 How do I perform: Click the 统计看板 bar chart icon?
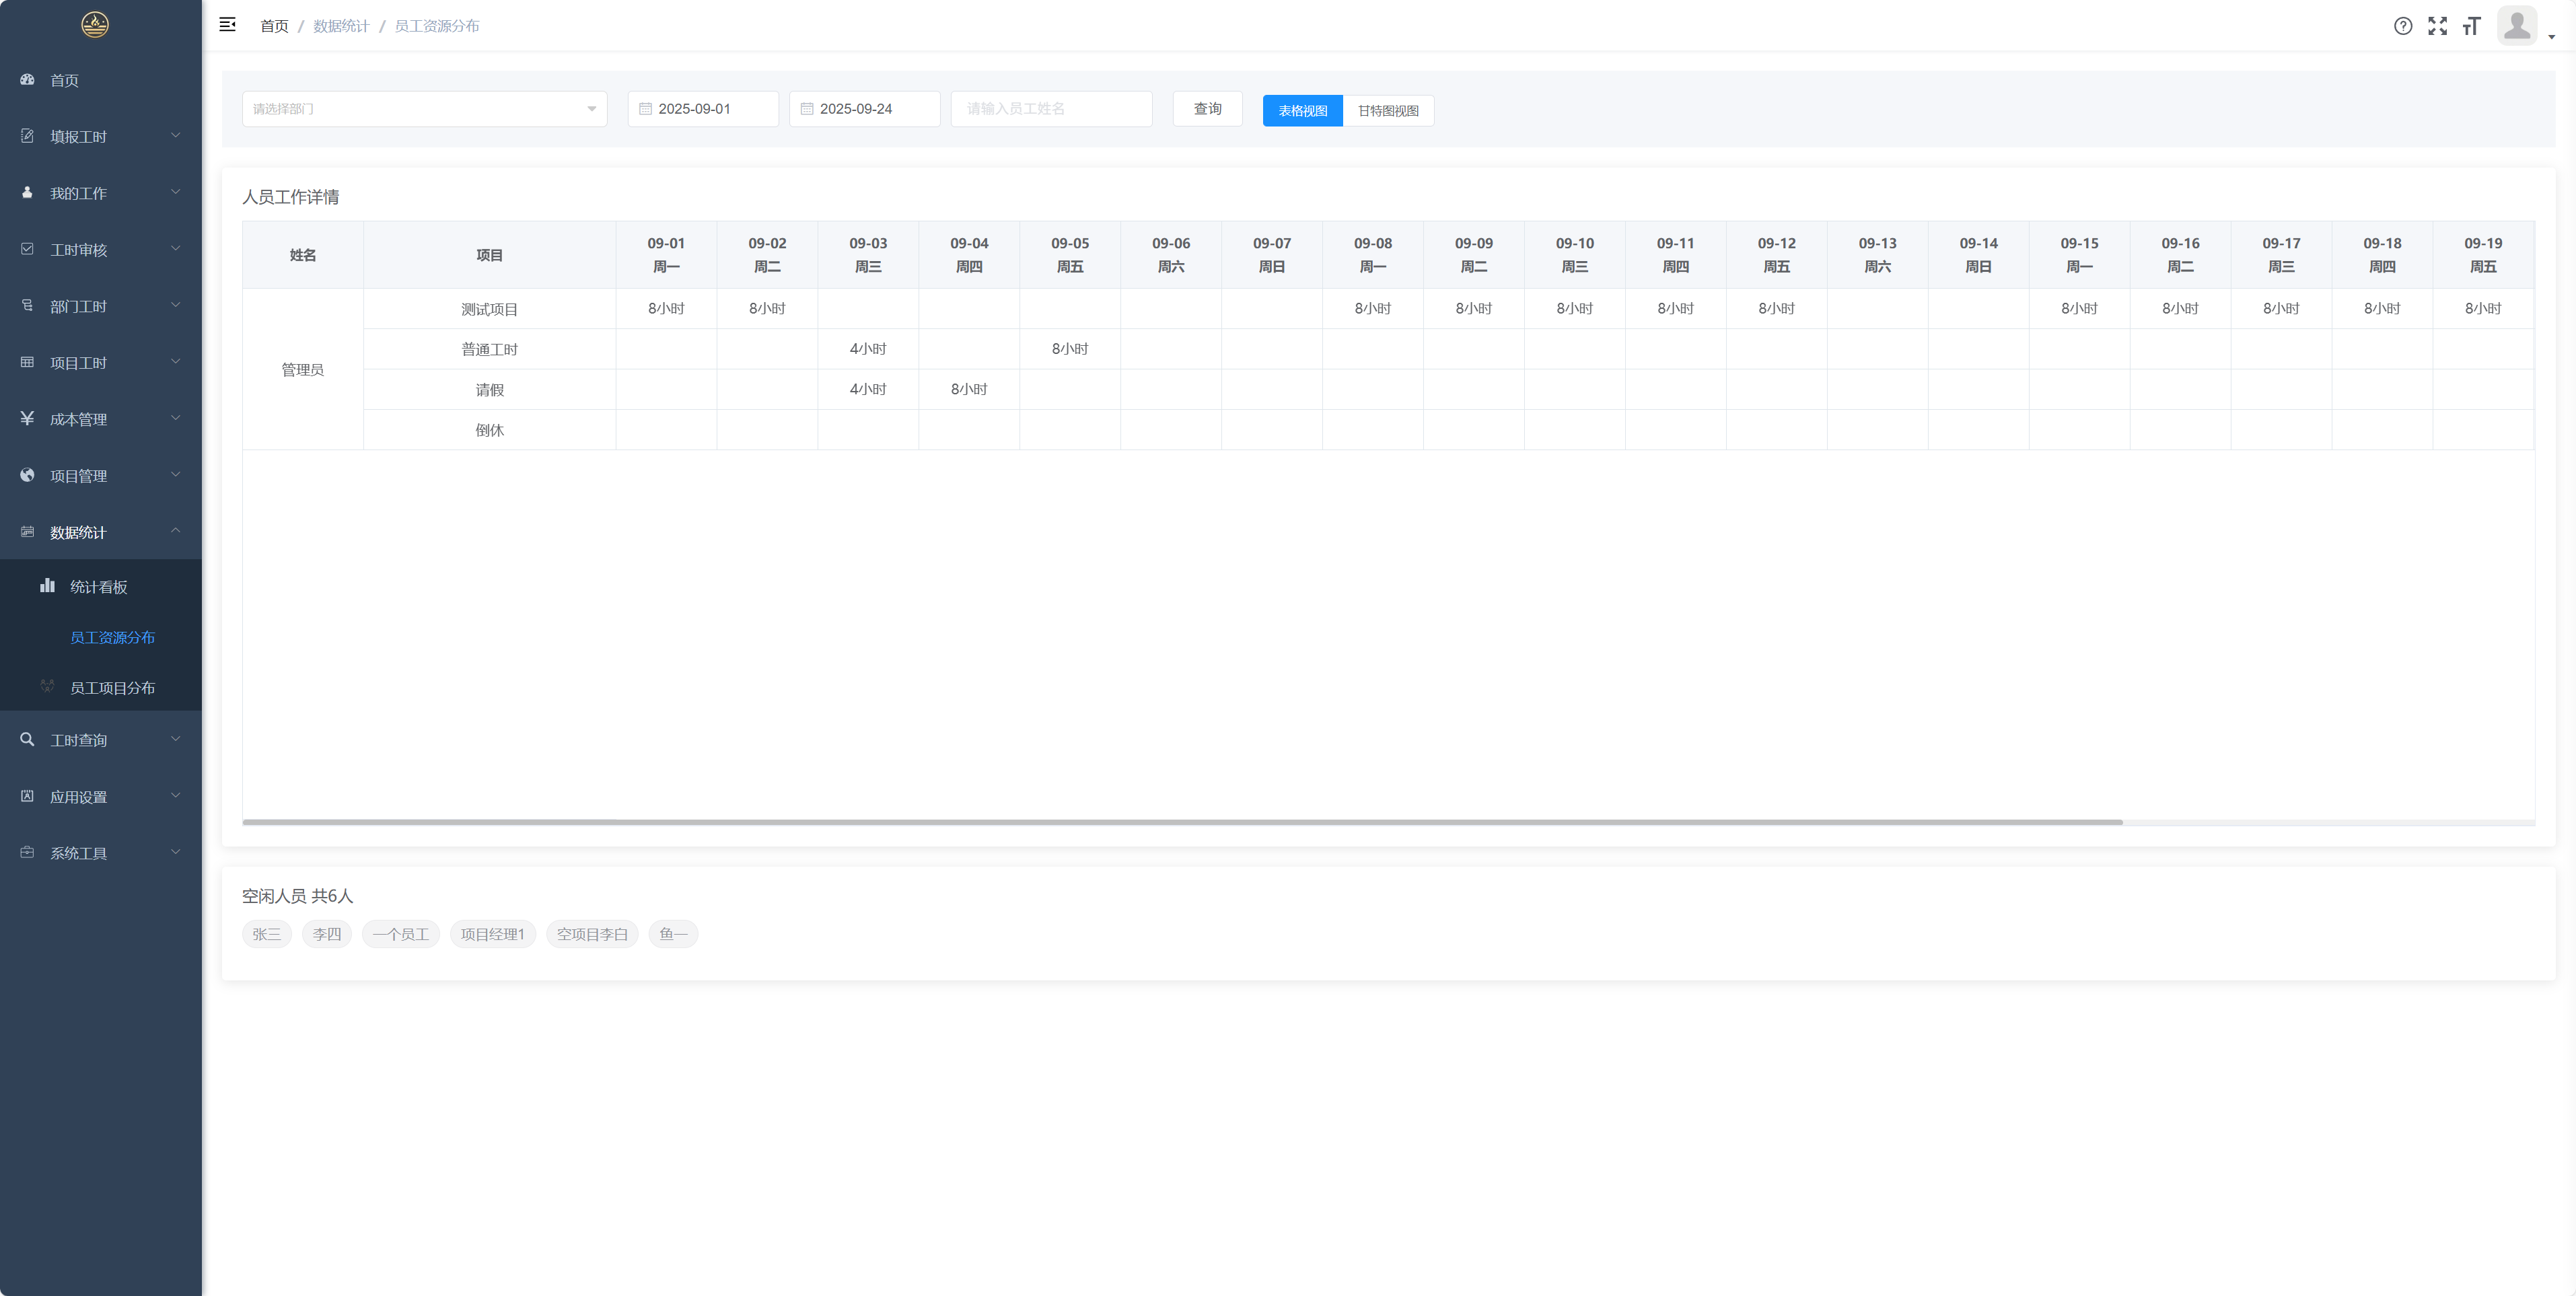[x=47, y=586]
